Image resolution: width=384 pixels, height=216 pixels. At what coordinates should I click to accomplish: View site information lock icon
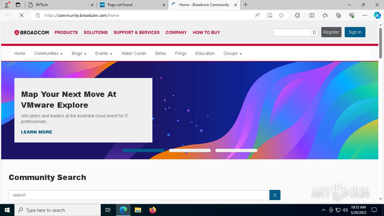point(38,15)
